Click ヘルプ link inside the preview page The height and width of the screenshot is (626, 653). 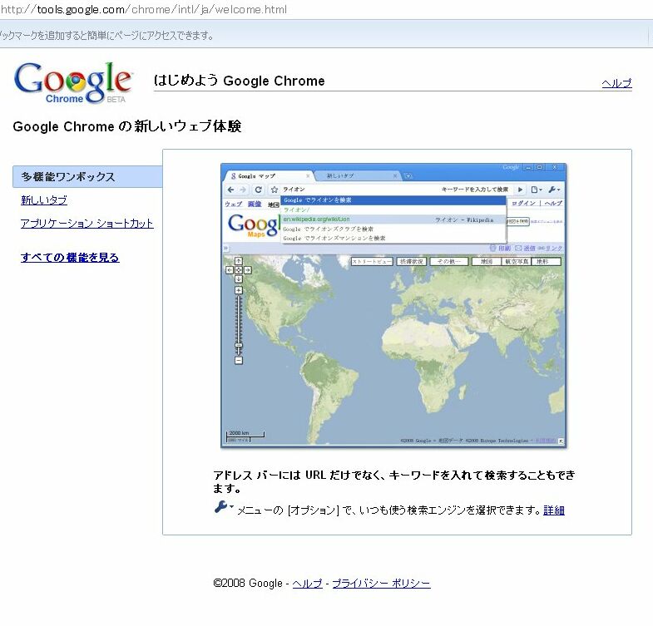[x=553, y=203]
